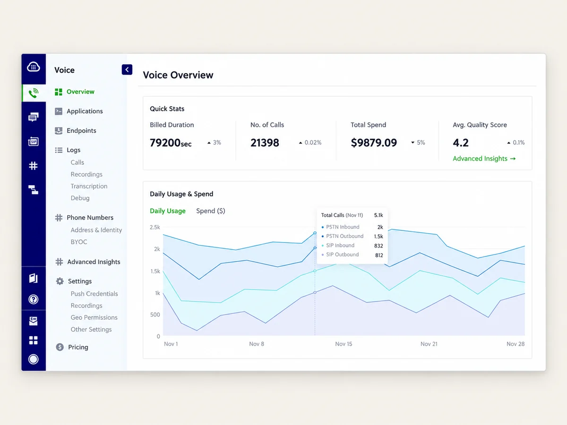Open Logs section label
This screenshot has height=425, width=567.
click(x=73, y=150)
